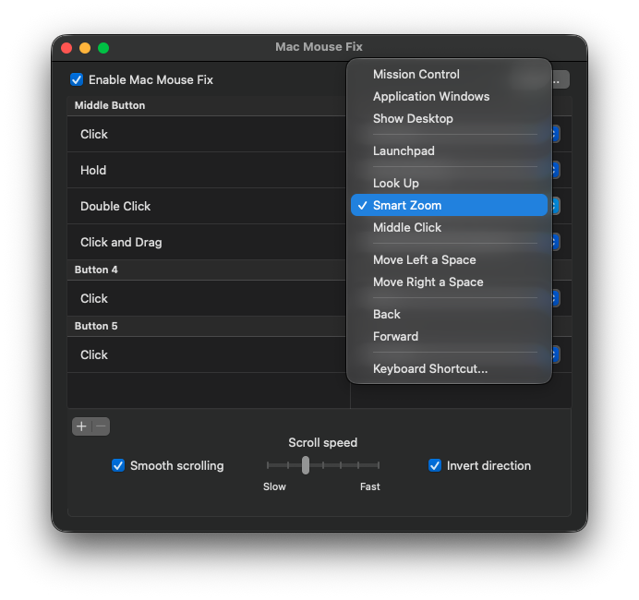Click the Fast label under the slider
This screenshot has width=639, height=600.
tap(370, 486)
